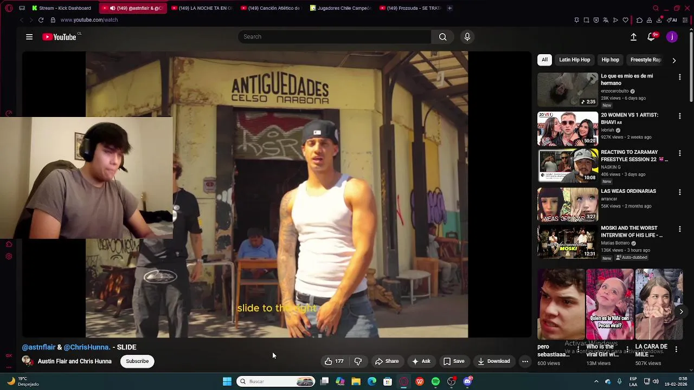This screenshot has width=694, height=390.
Task: Dislike the video with thumbs down
Action: coord(358,361)
